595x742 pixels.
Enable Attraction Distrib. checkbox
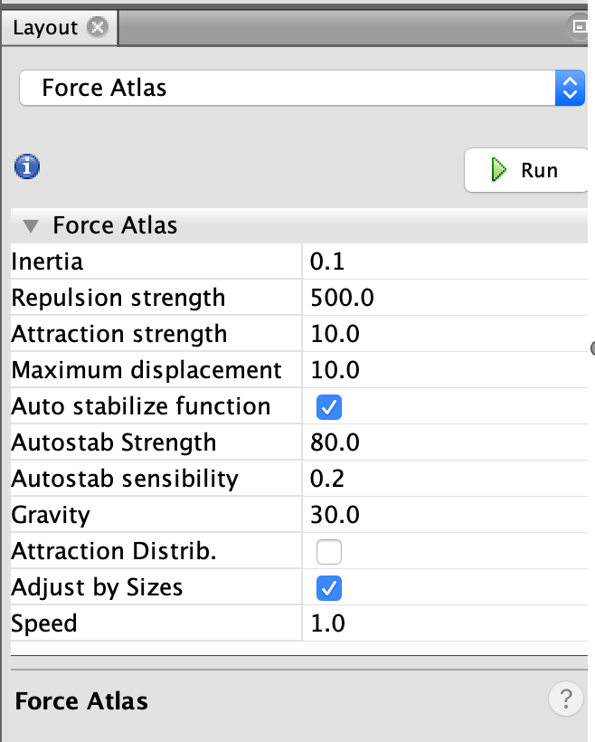(329, 552)
